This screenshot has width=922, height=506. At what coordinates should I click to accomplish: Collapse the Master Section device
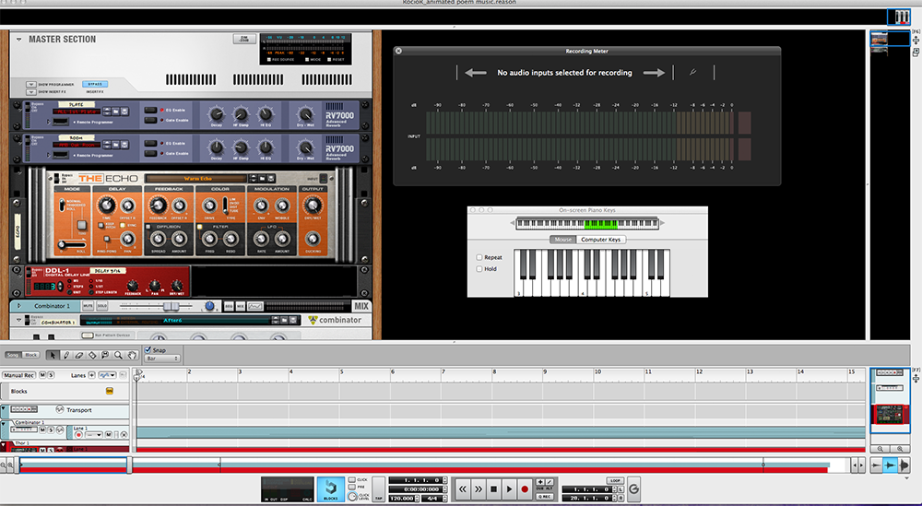point(18,40)
